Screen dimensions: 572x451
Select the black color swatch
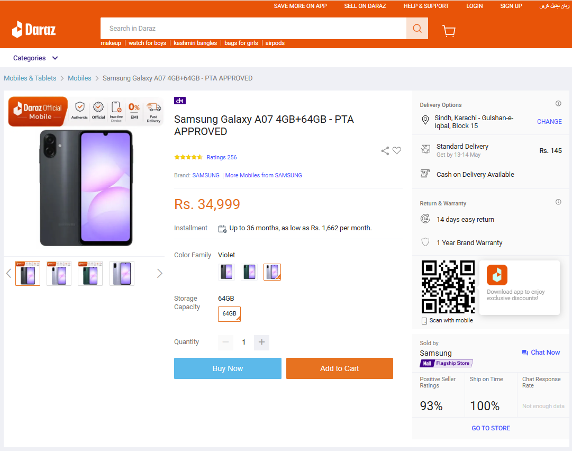click(226, 272)
